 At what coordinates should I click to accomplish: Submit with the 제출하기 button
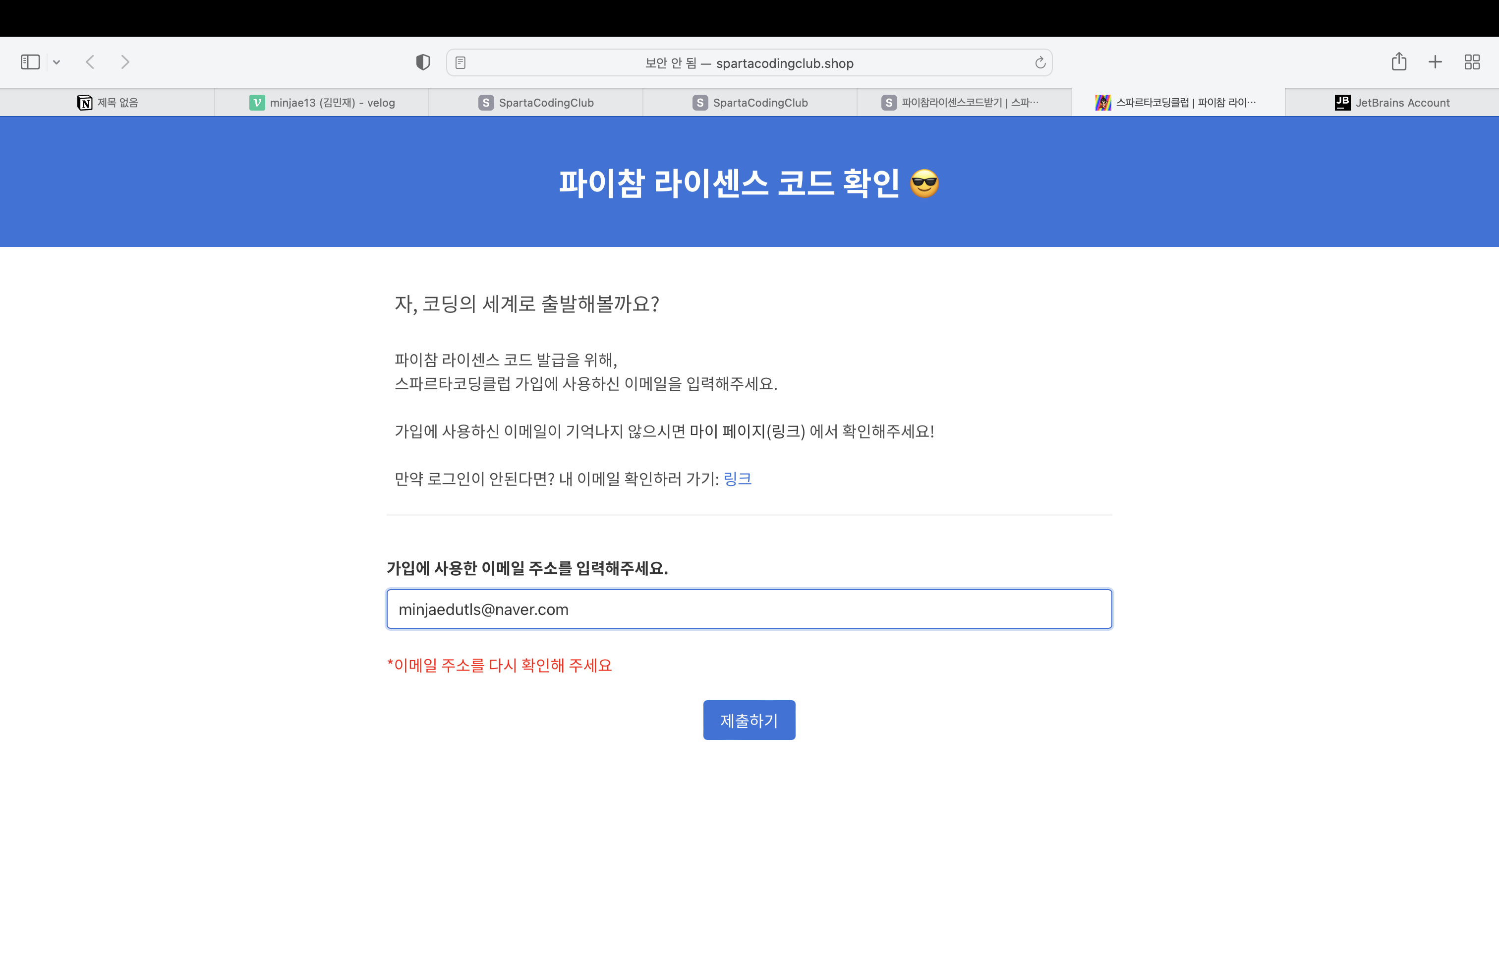[749, 720]
